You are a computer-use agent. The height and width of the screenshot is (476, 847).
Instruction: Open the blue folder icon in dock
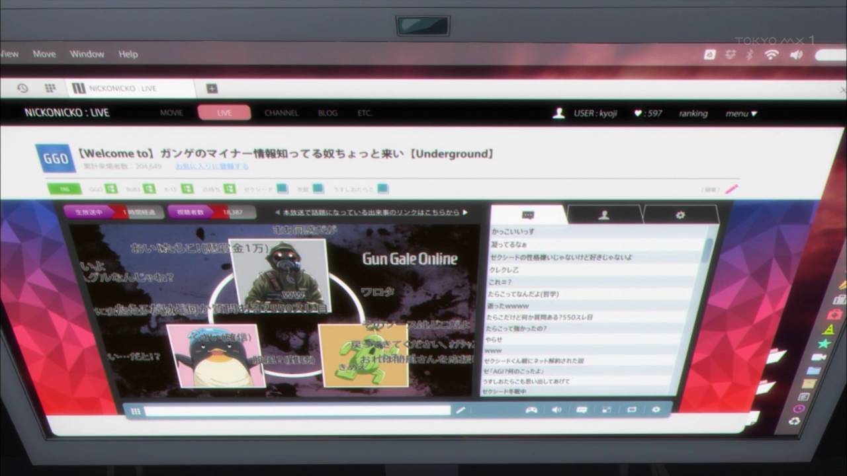coord(814,371)
